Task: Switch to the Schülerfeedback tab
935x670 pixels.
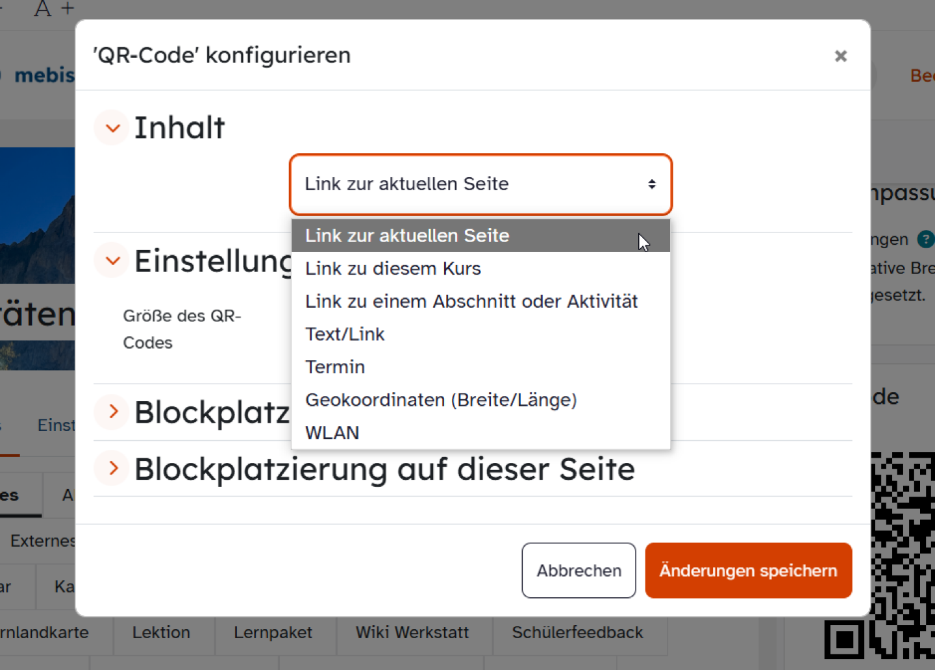Action: point(577,632)
